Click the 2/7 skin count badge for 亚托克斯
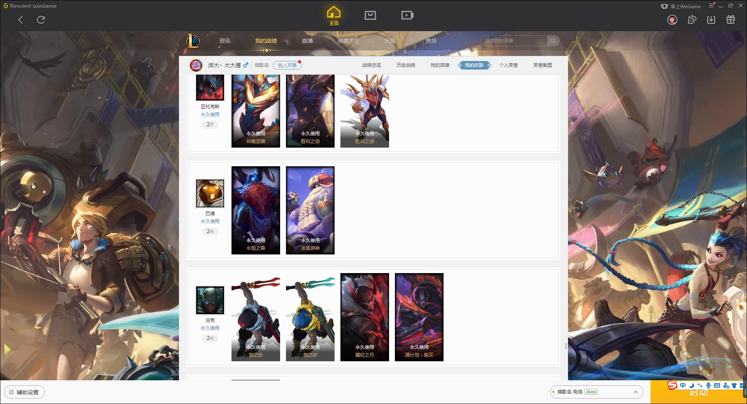Viewport: 747px width, 404px height. pyautogui.click(x=210, y=125)
